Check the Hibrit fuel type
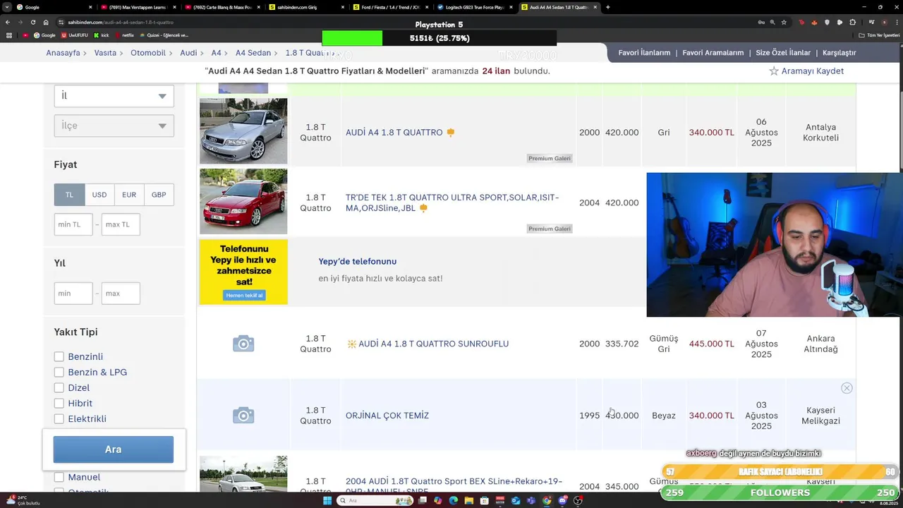This screenshot has height=508, width=903. tap(59, 404)
